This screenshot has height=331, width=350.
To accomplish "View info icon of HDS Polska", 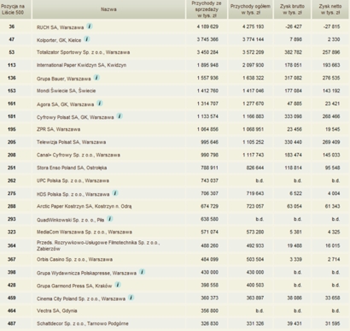I will click(x=115, y=193).
